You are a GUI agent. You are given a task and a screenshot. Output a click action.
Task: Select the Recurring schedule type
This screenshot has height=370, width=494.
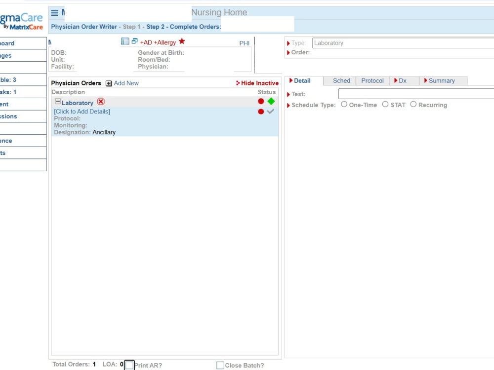click(413, 104)
